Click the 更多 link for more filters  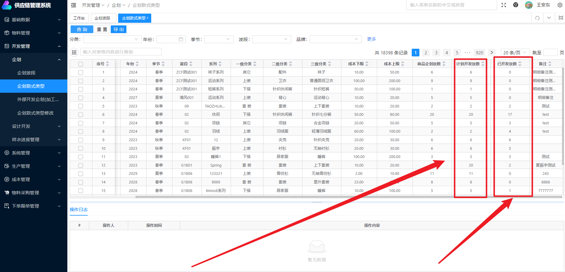click(x=371, y=39)
